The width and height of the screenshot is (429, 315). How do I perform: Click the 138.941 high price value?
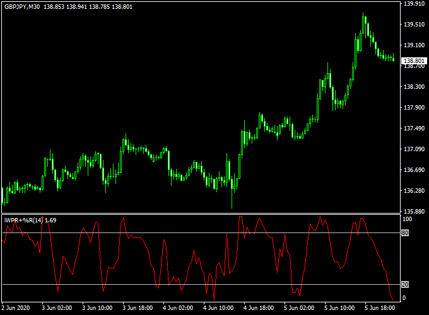coord(76,7)
